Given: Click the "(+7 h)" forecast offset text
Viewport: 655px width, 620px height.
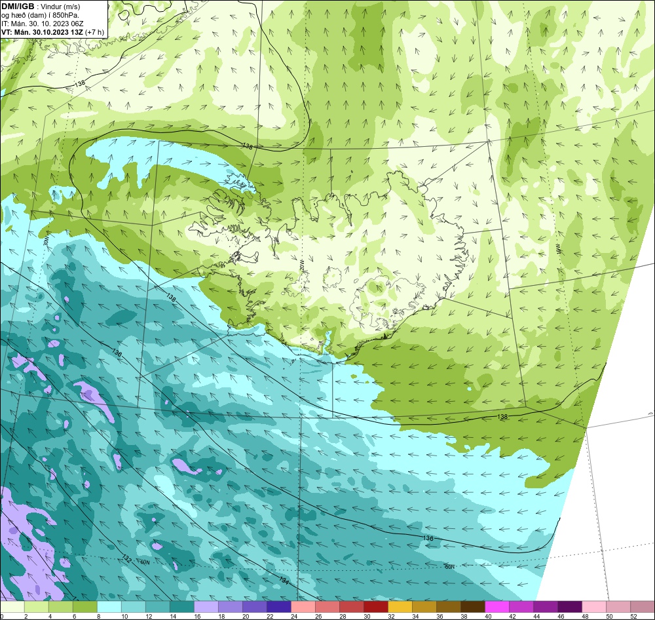Looking at the screenshot, I should 94,32.
